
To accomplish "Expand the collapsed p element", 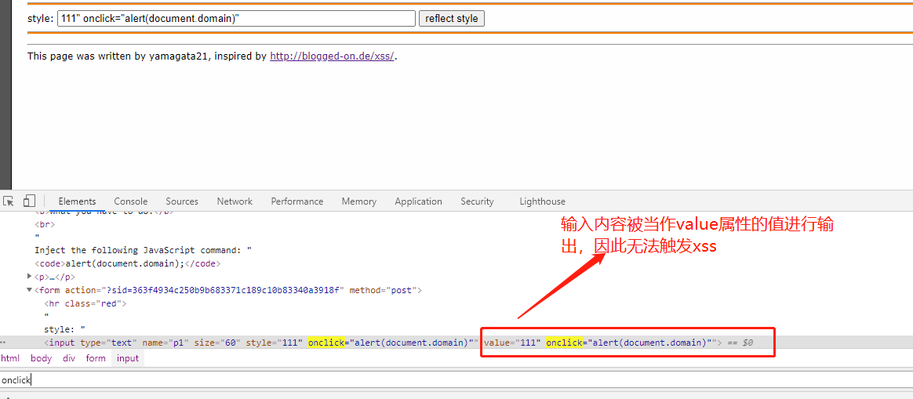I will tap(30, 276).
